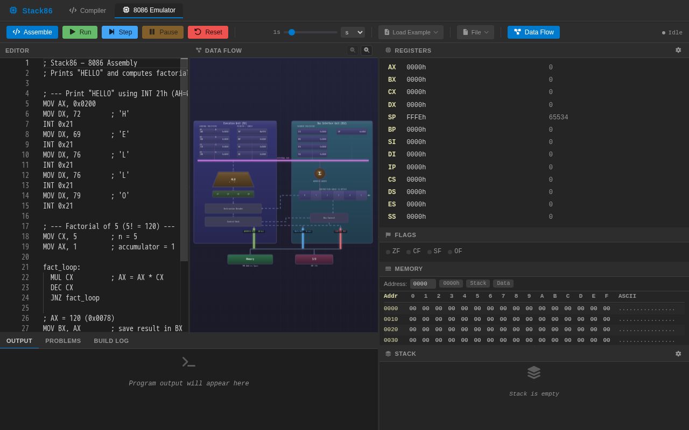
Task: Switch to the Compiler tab
Action: [x=87, y=10]
